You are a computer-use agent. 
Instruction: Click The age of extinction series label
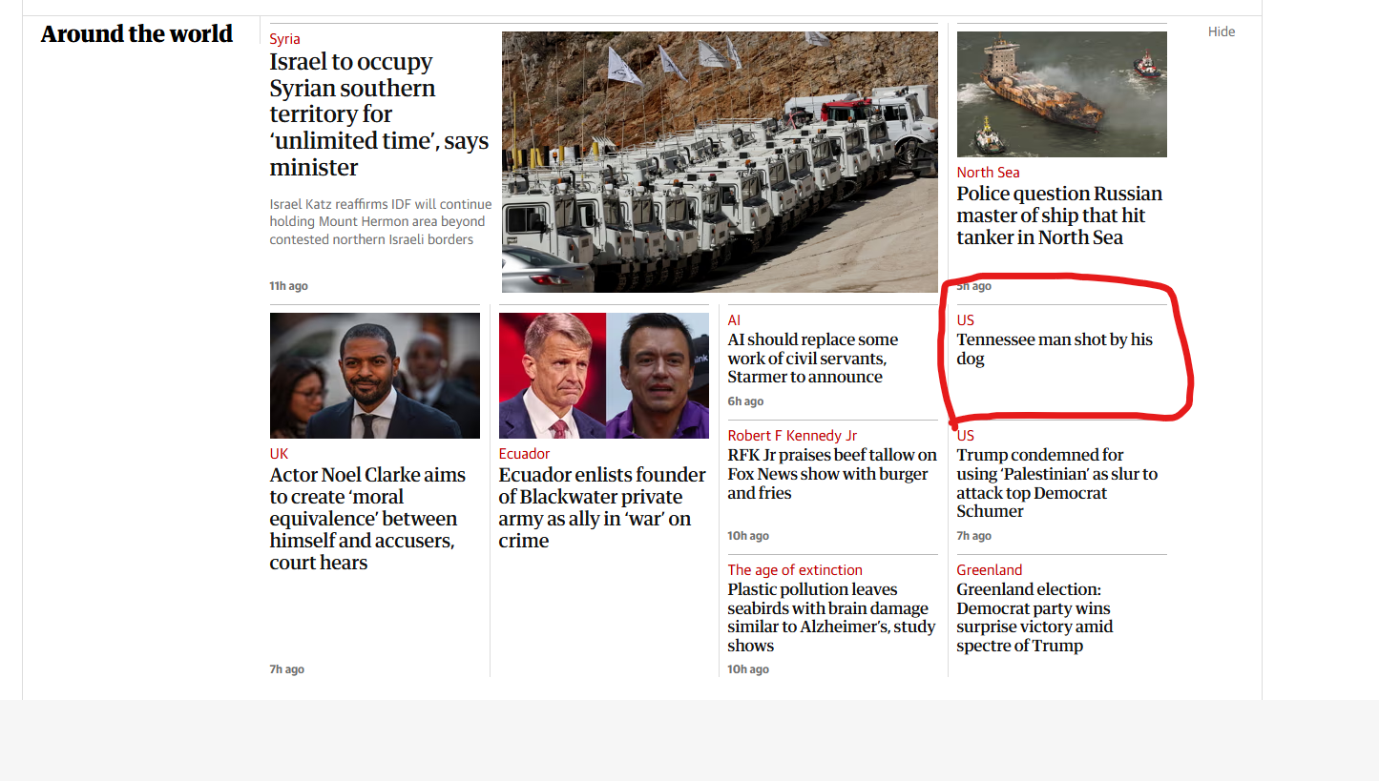(795, 570)
